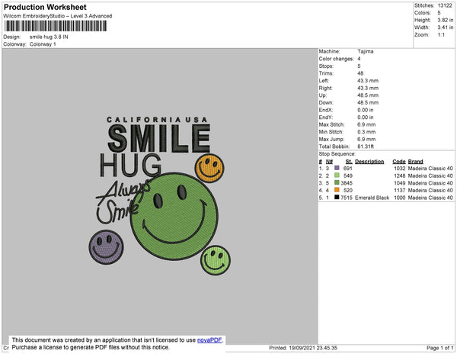457x354 pixels.
Task: Click the 'Production Worksheet' title
Action: click(x=45, y=7)
